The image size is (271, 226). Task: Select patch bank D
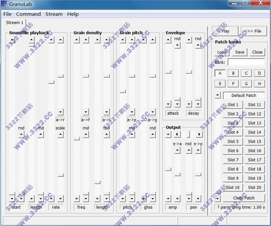(x=259, y=73)
